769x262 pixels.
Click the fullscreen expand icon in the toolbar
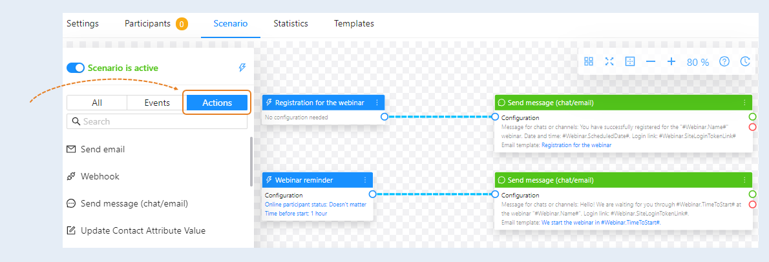(x=609, y=61)
